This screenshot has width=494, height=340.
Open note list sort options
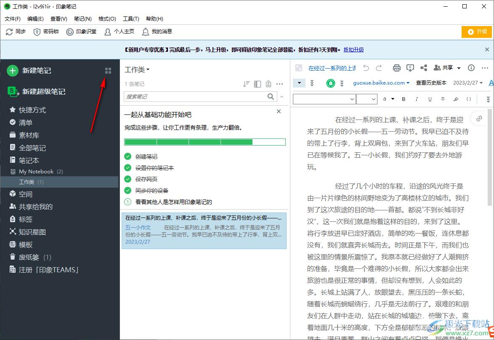point(247,84)
